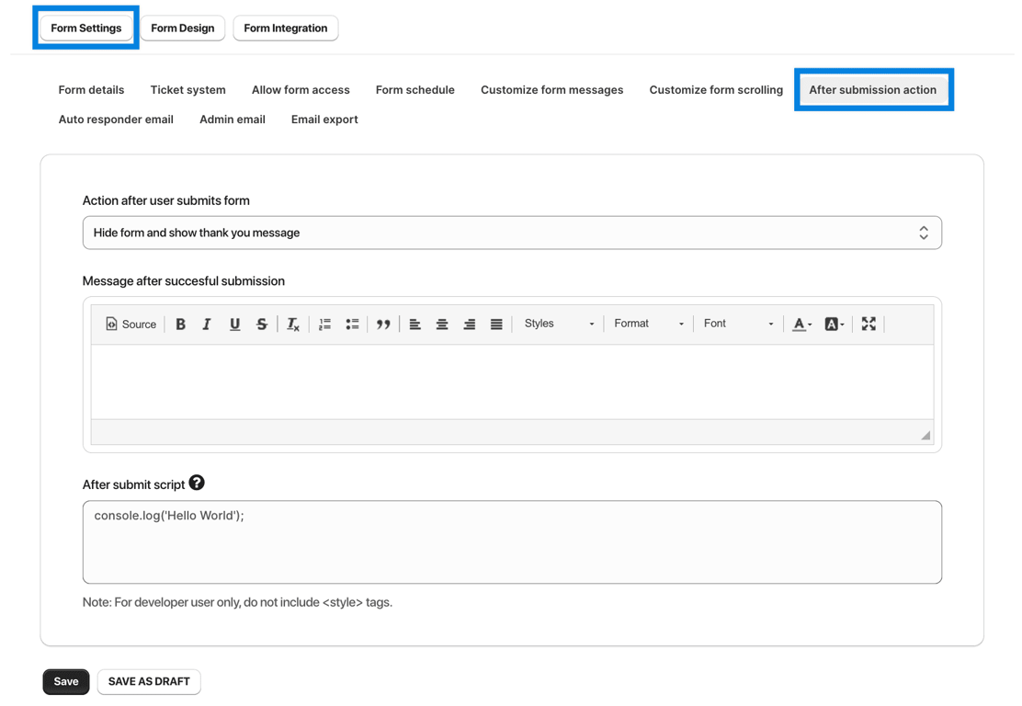Image resolution: width=1022 pixels, height=706 pixels.
Task: Center align the message text
Action: [x=442, y=324]
